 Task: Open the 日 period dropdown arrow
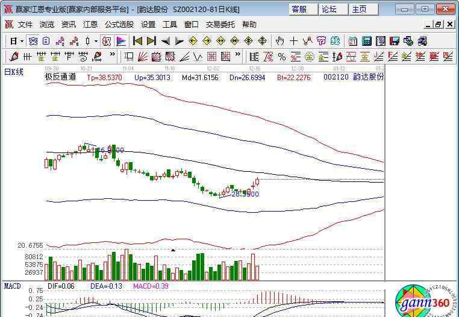(22, 41)
